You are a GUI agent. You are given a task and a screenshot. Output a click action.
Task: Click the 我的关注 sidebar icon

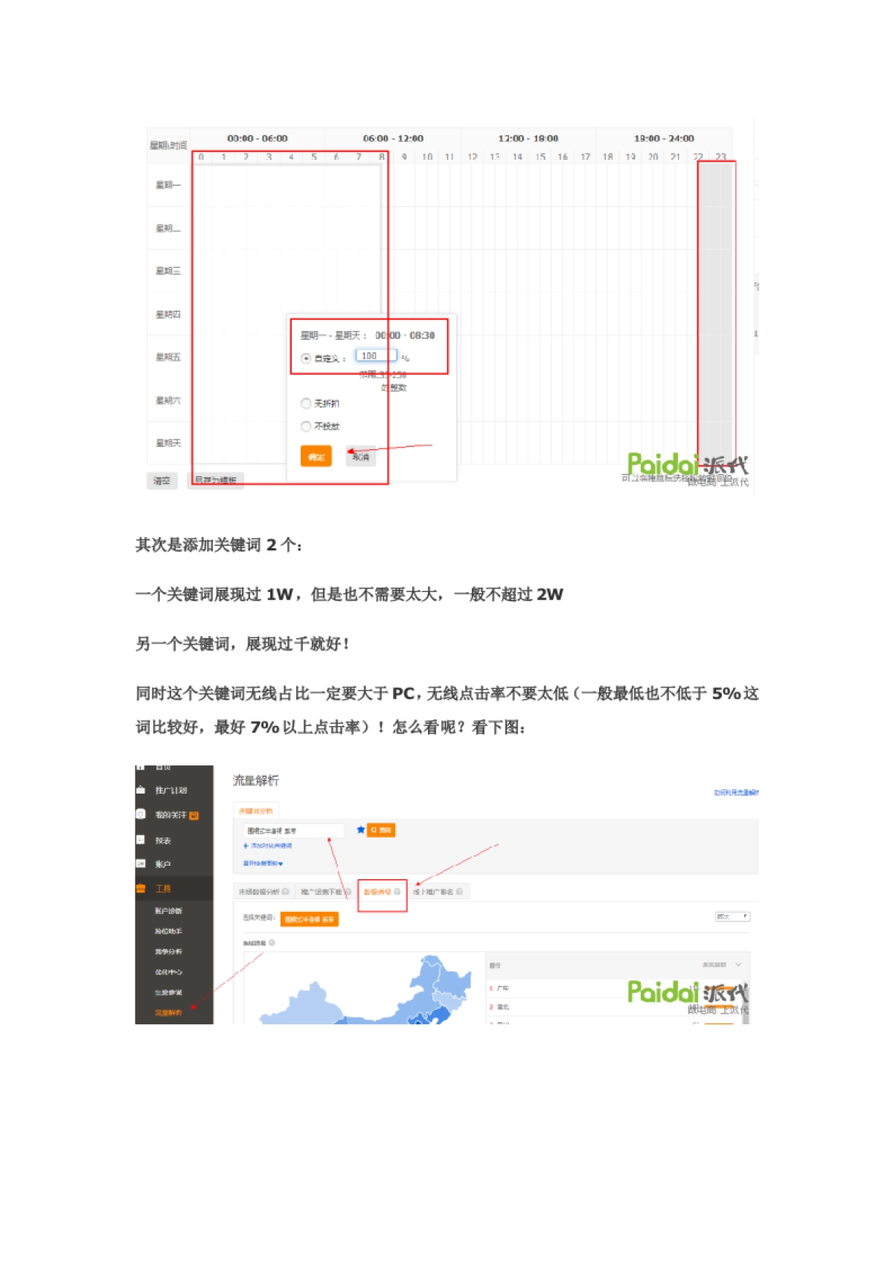pos(141,814)
